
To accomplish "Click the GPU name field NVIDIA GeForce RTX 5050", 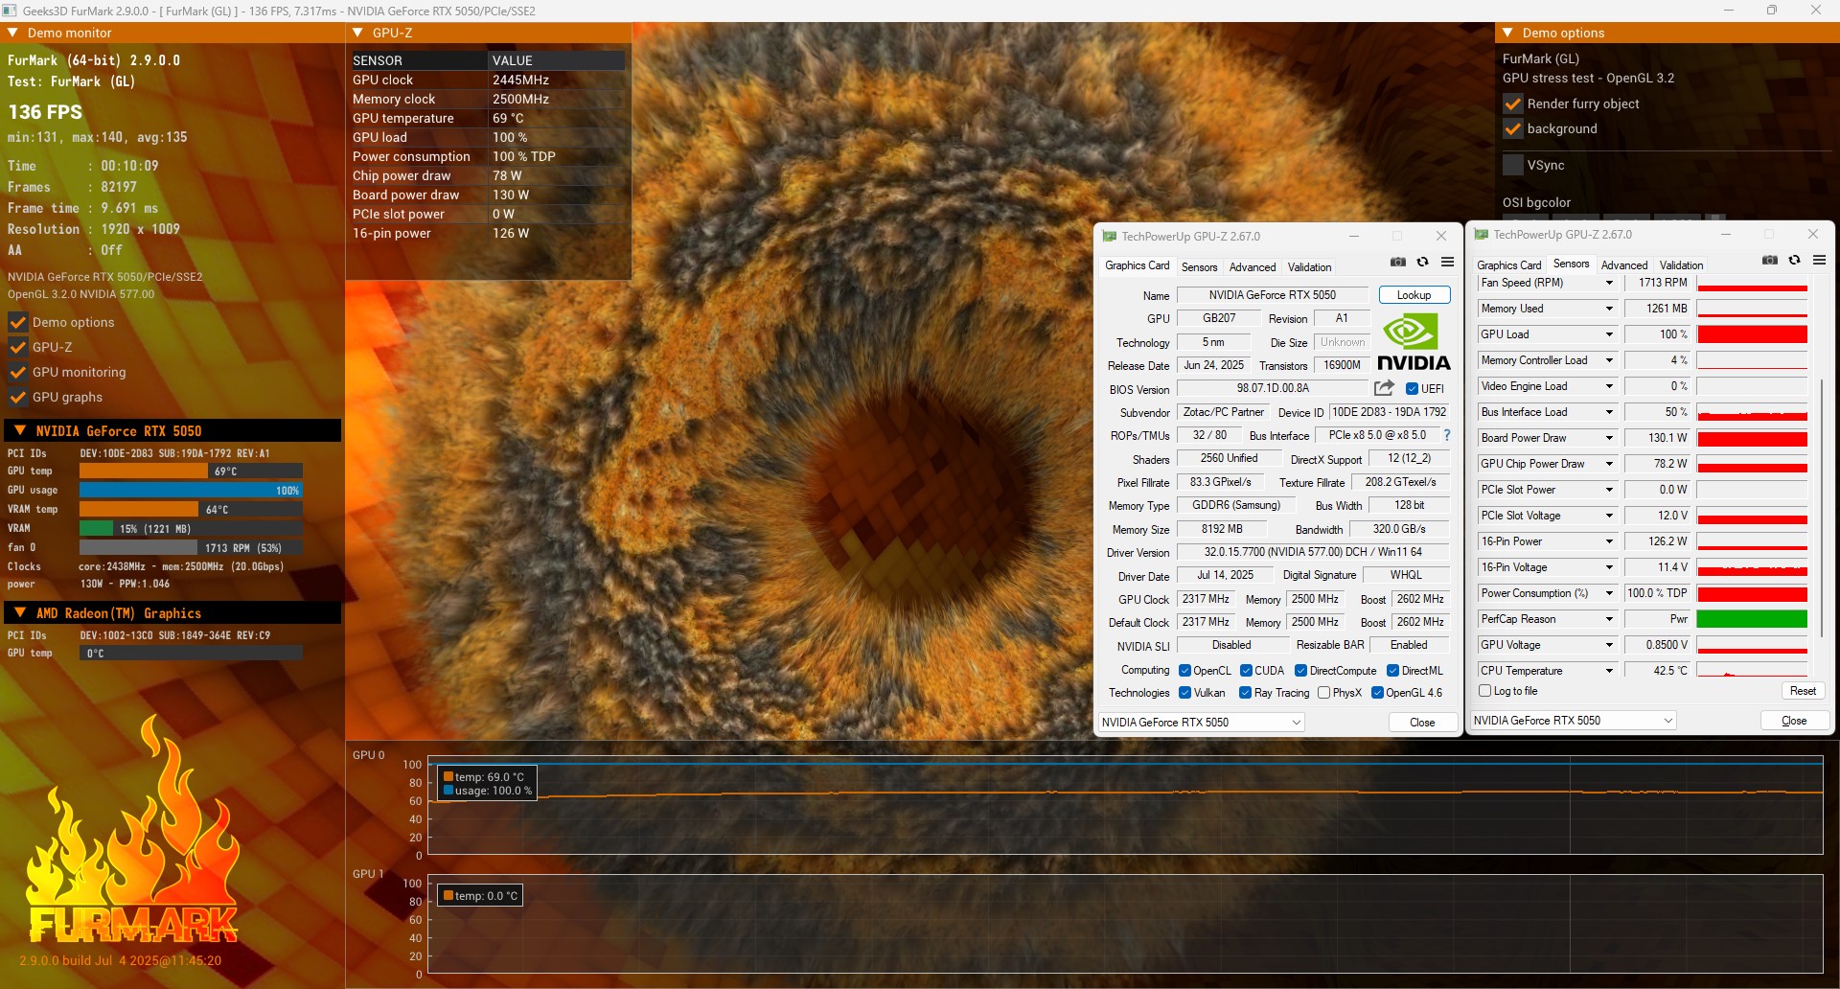I will click(1272, 295).
